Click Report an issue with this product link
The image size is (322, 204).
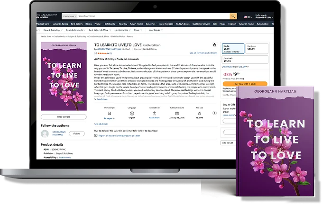[119, 136]
